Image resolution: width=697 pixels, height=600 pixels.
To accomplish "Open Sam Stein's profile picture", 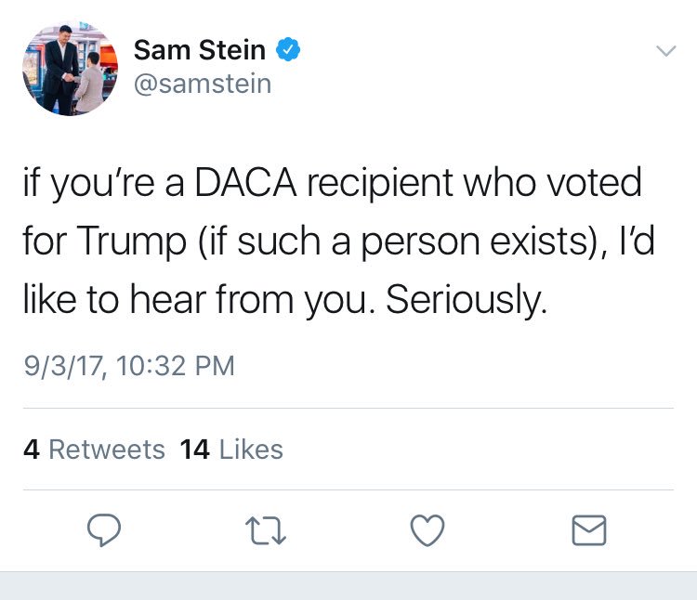I will 70,71.
